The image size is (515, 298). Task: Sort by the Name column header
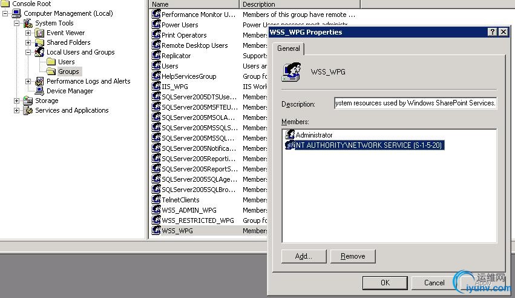pos(194,4)
